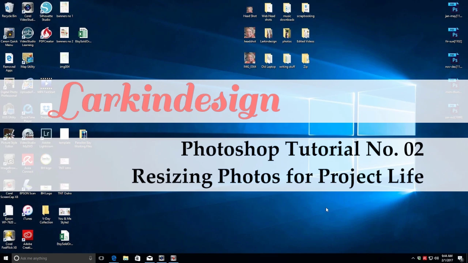Select the 'banners no 1' file
Viewport: 468px width, 263px height.
click(x=64, y=10)
